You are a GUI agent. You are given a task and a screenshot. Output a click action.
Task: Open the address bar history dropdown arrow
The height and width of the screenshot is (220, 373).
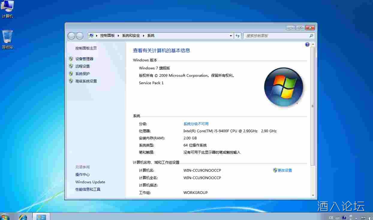(x=231, y=36)
